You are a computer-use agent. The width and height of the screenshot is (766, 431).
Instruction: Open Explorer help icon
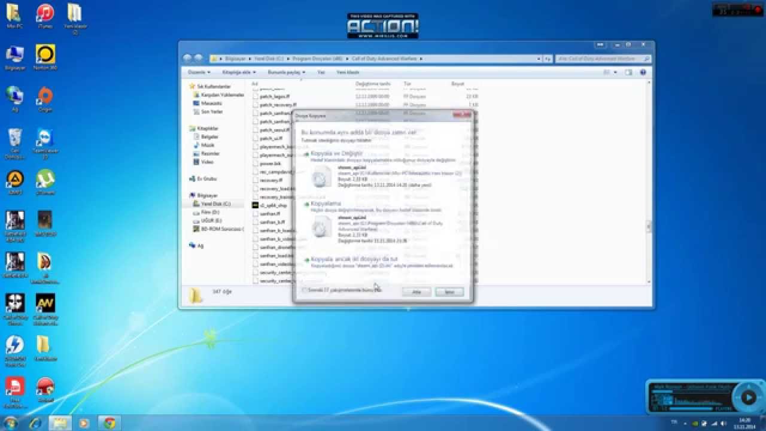coord(643,72)
